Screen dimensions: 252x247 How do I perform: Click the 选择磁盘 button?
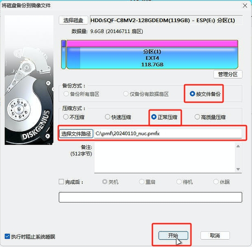(73, 20)
